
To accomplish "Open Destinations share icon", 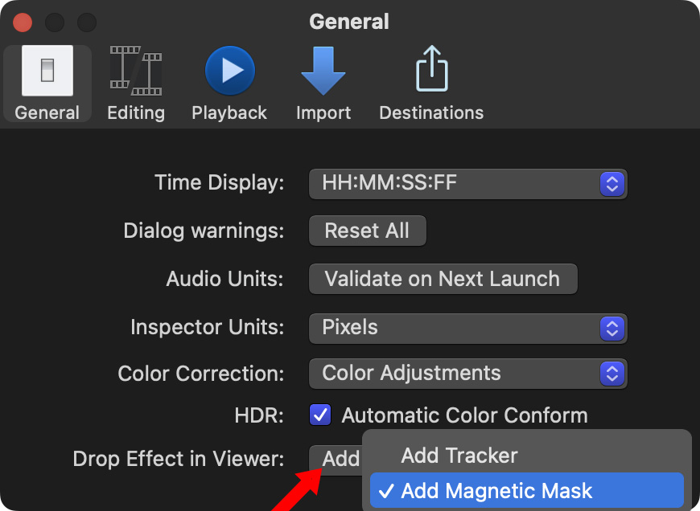I will 431,71.
